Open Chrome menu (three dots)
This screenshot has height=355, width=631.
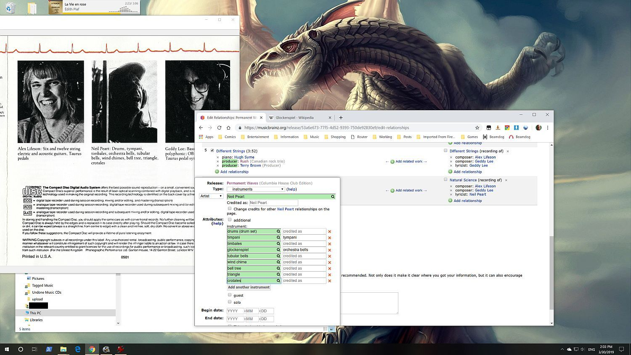click(547, 127)
